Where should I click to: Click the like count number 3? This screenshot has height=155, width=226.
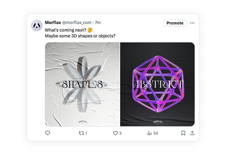(x=120, y=133)
